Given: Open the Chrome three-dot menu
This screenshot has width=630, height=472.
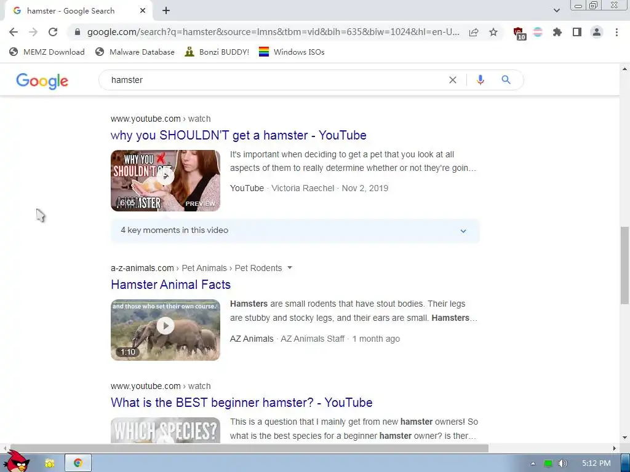Looking at the screenshot, I should [616, 32].
